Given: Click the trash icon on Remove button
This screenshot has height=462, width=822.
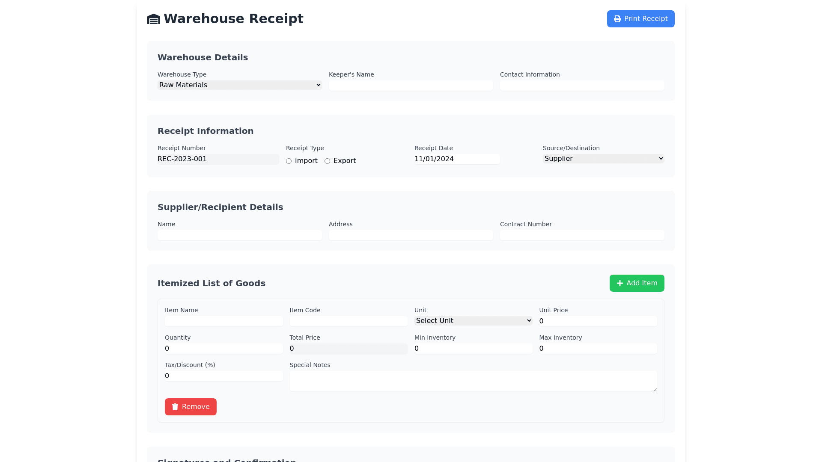Looking at the screenshot, I should [x=175, y=407].
